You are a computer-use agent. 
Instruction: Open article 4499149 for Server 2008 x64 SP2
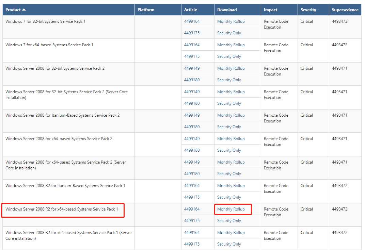192,139
